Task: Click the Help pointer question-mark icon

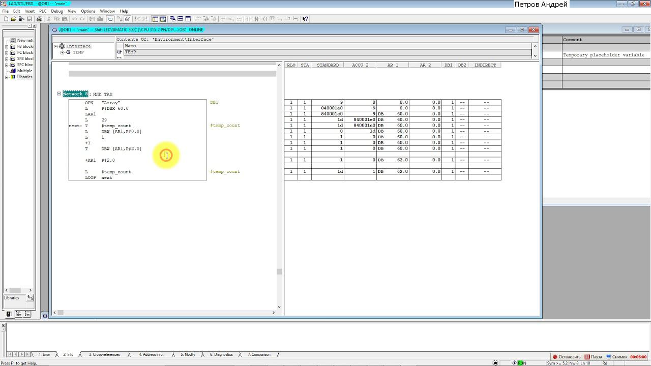Action: coord(305,19)
